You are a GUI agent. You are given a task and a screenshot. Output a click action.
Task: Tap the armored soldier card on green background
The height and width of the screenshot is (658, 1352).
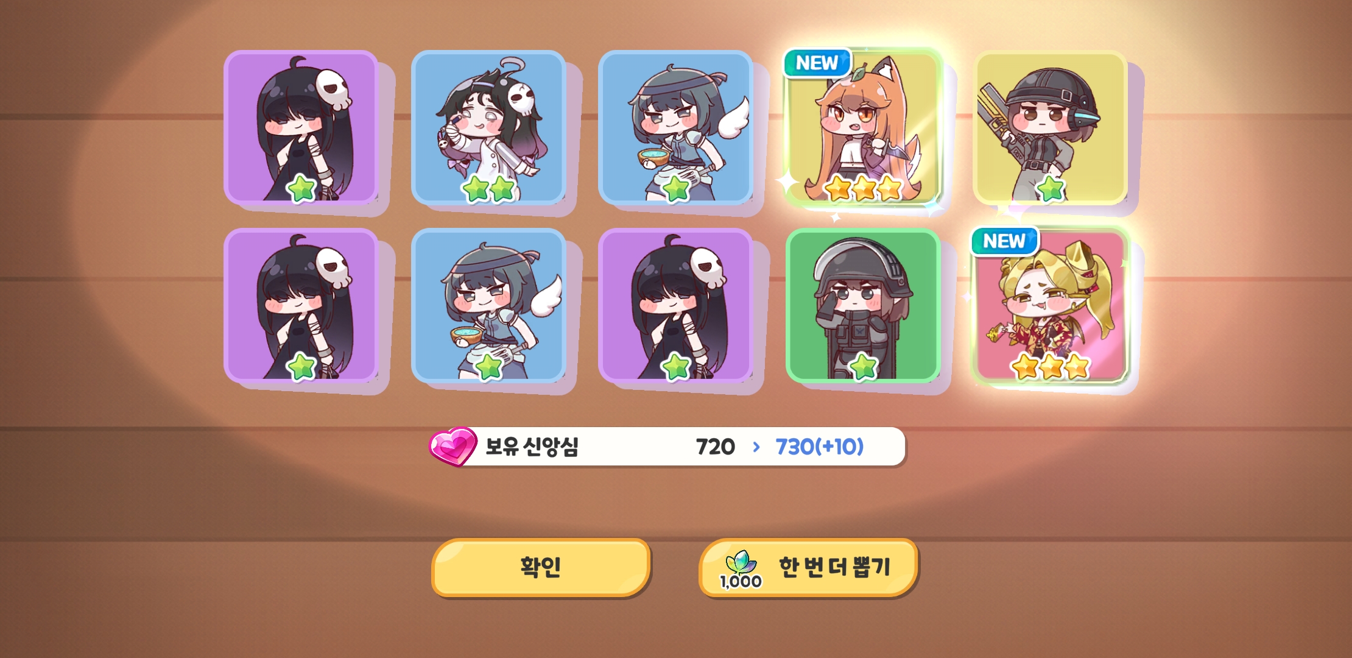pyautogui.click(x=863, y=306)
